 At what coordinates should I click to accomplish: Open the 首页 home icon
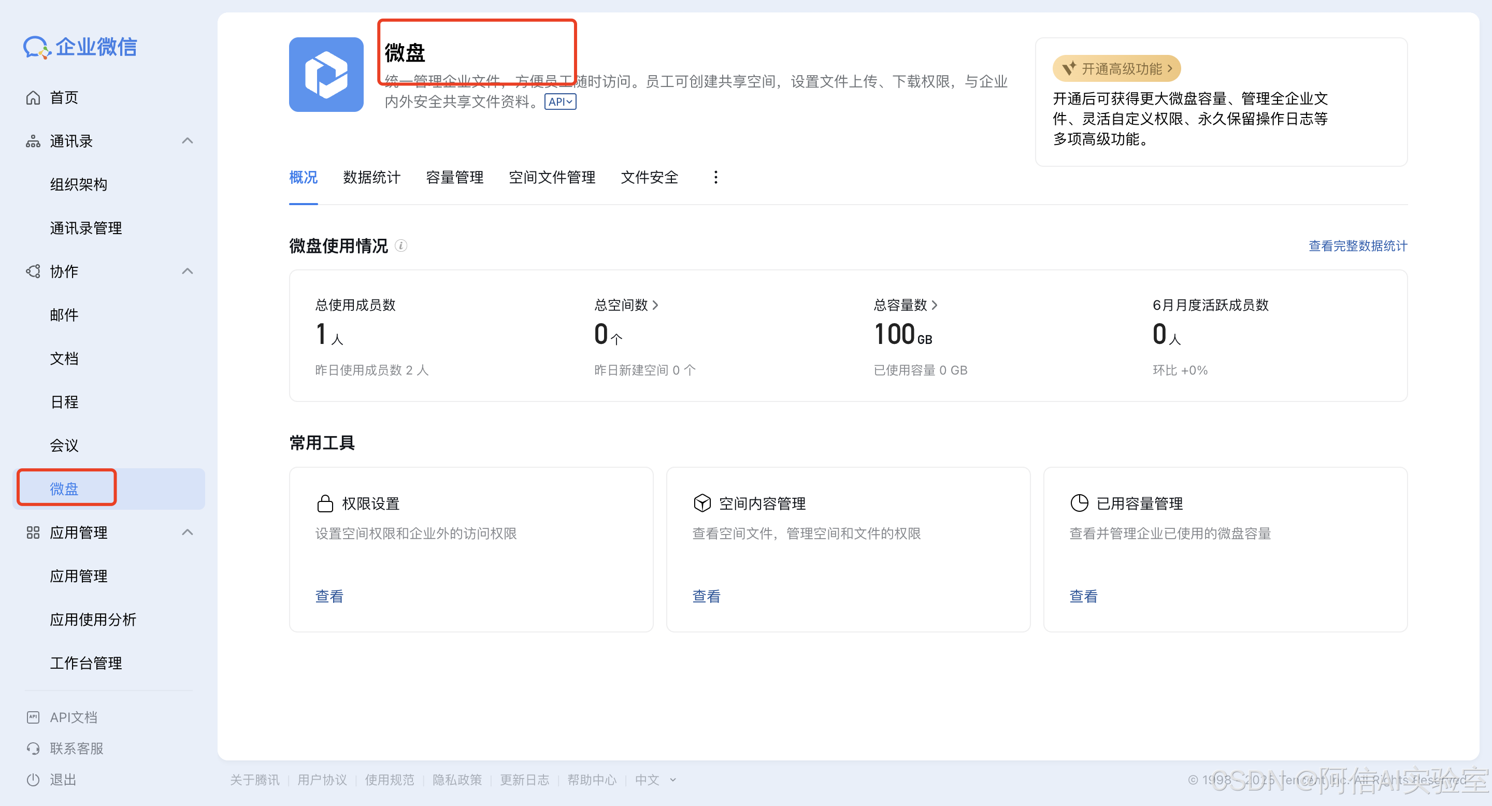click(x=33, y=98)
